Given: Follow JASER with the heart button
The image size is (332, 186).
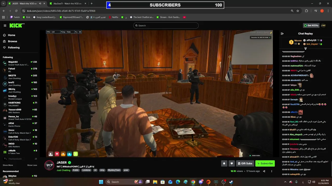Looking at the screenshot, I should (x=232, y=163).
